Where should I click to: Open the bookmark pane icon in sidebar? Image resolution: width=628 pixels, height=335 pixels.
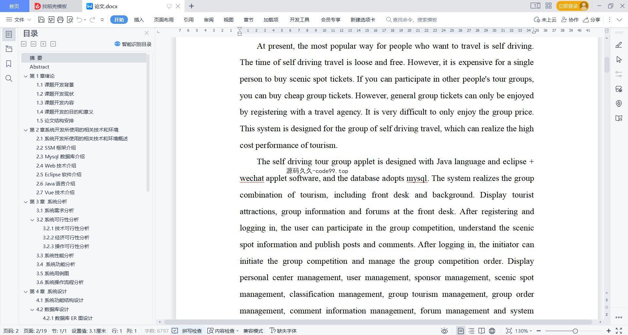tap(9, 64)
